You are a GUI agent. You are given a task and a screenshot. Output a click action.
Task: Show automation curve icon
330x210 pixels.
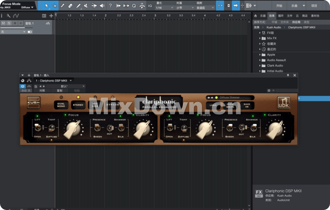tap(16, 16)
